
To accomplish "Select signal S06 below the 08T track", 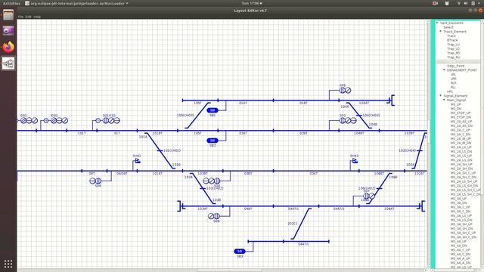I will [x=95, y=181].
